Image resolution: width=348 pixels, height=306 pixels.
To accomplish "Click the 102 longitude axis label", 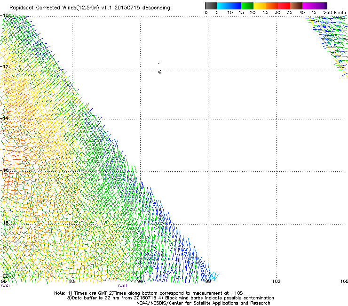I will tap(277, 282).
